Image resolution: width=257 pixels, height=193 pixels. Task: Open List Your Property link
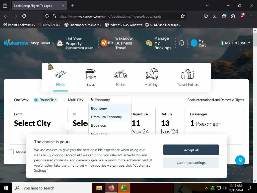(x=80, y=43)
